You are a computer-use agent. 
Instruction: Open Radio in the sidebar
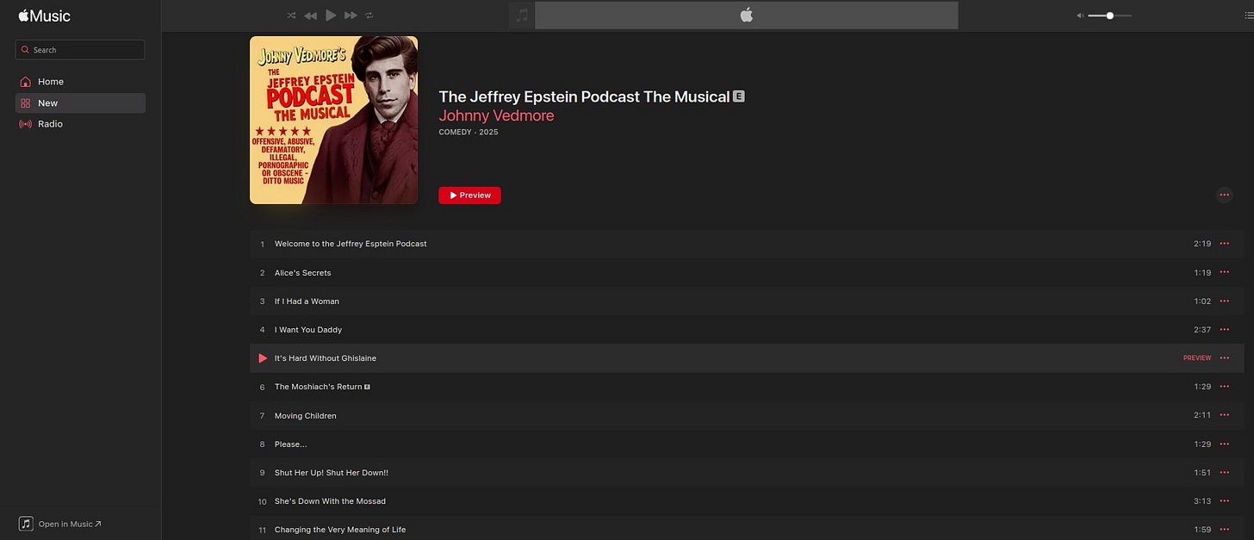pyautogui.click(x=80, y=124)
